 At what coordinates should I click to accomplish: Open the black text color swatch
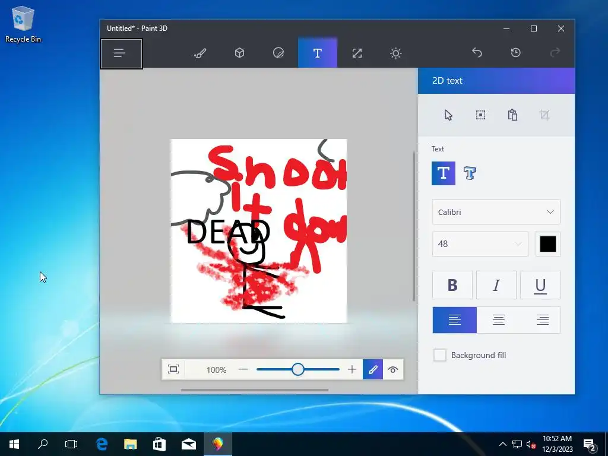[x=548, y=244]
